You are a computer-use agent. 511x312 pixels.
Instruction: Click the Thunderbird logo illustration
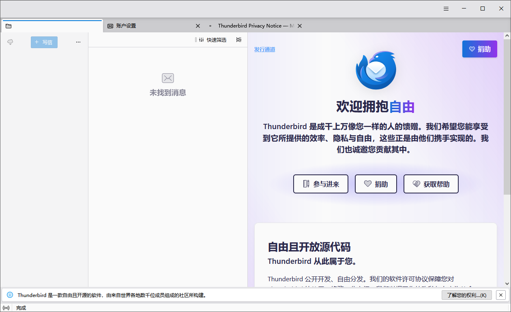[x=375, y=69]
